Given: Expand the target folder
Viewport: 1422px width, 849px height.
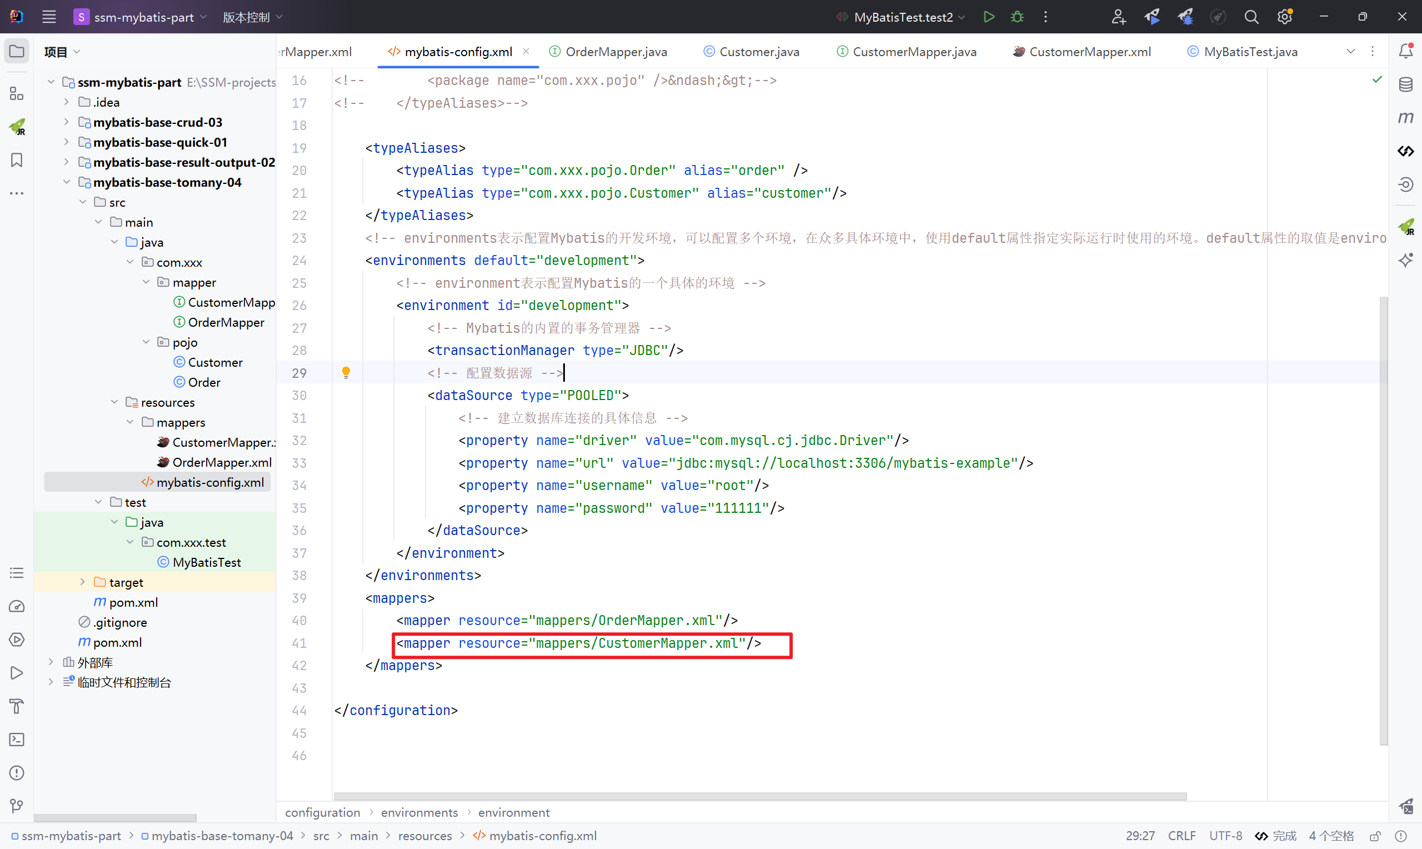Looking at the screenshot, I should [x=82, y=582].
